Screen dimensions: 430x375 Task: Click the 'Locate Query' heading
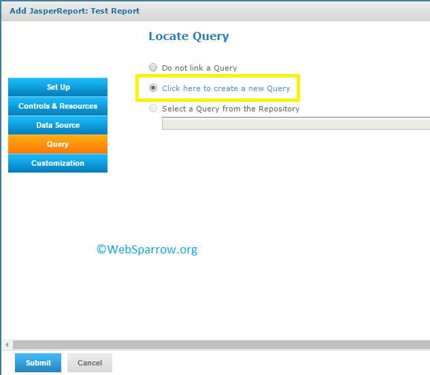click(188, 37)
